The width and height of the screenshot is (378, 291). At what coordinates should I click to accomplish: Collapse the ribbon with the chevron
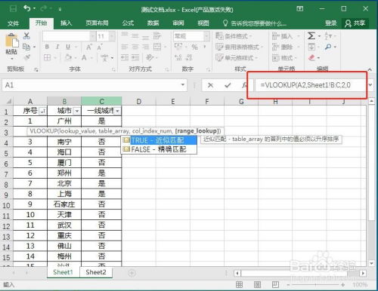tap(370, 69)
